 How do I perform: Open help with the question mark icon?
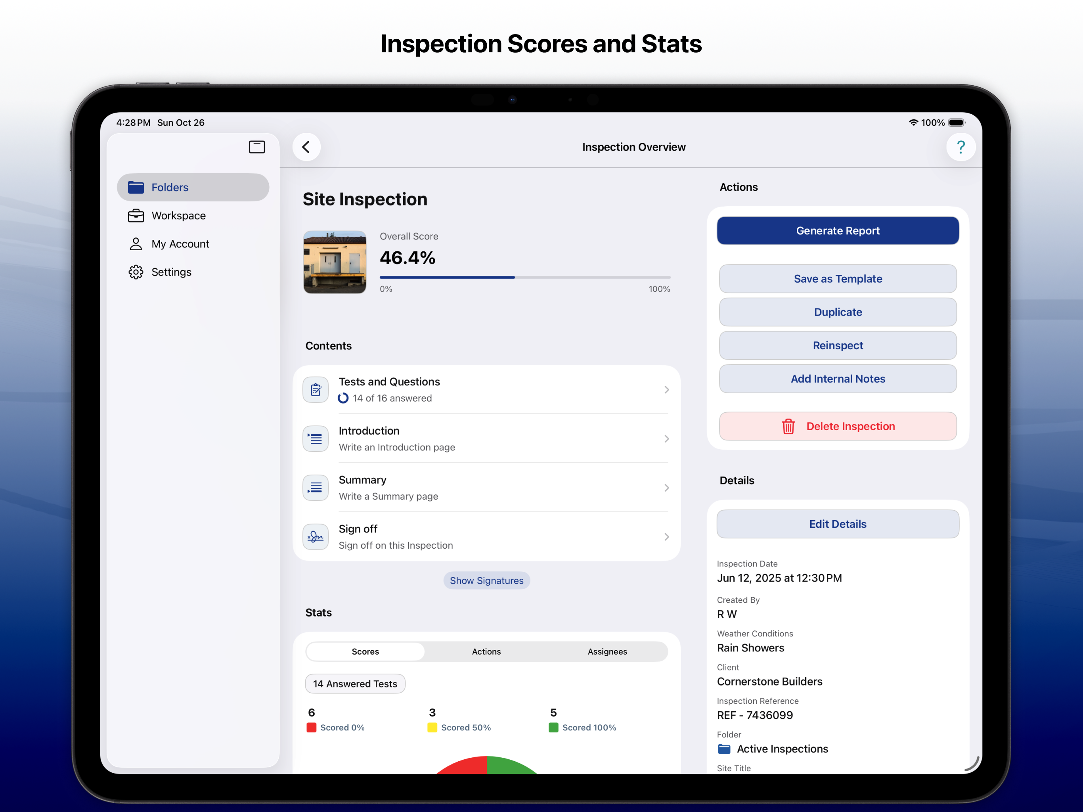(x=961, y=147)
